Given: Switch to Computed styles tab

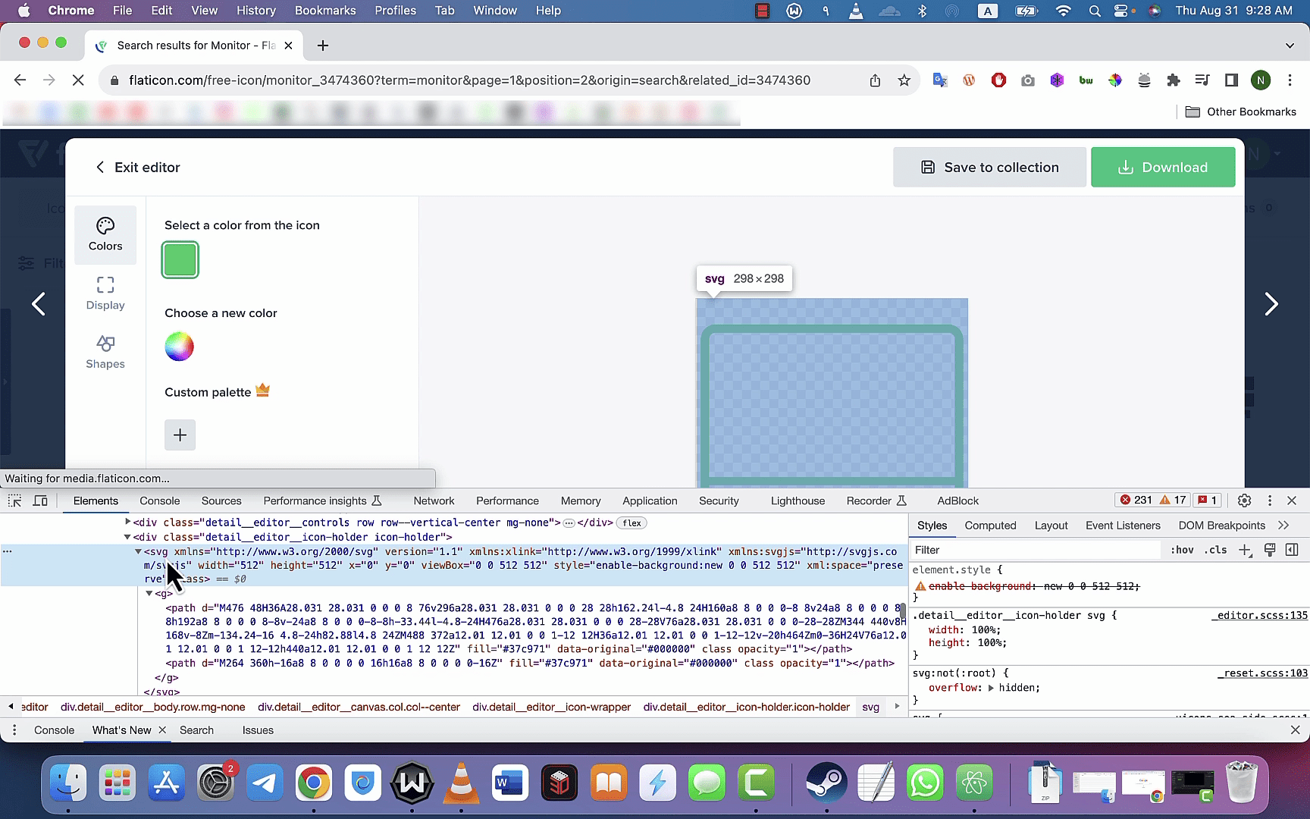Looking at the screenshot, I should (x=990, y=526).
